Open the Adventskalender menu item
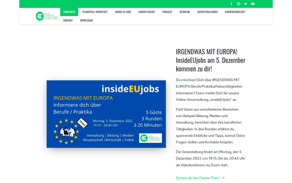The height and width of the screenshot is (183, 292). 207,12
